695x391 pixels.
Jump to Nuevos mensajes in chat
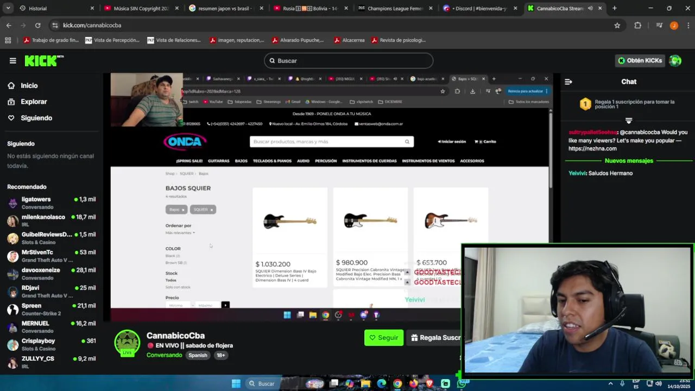click(x=629, y=161)
